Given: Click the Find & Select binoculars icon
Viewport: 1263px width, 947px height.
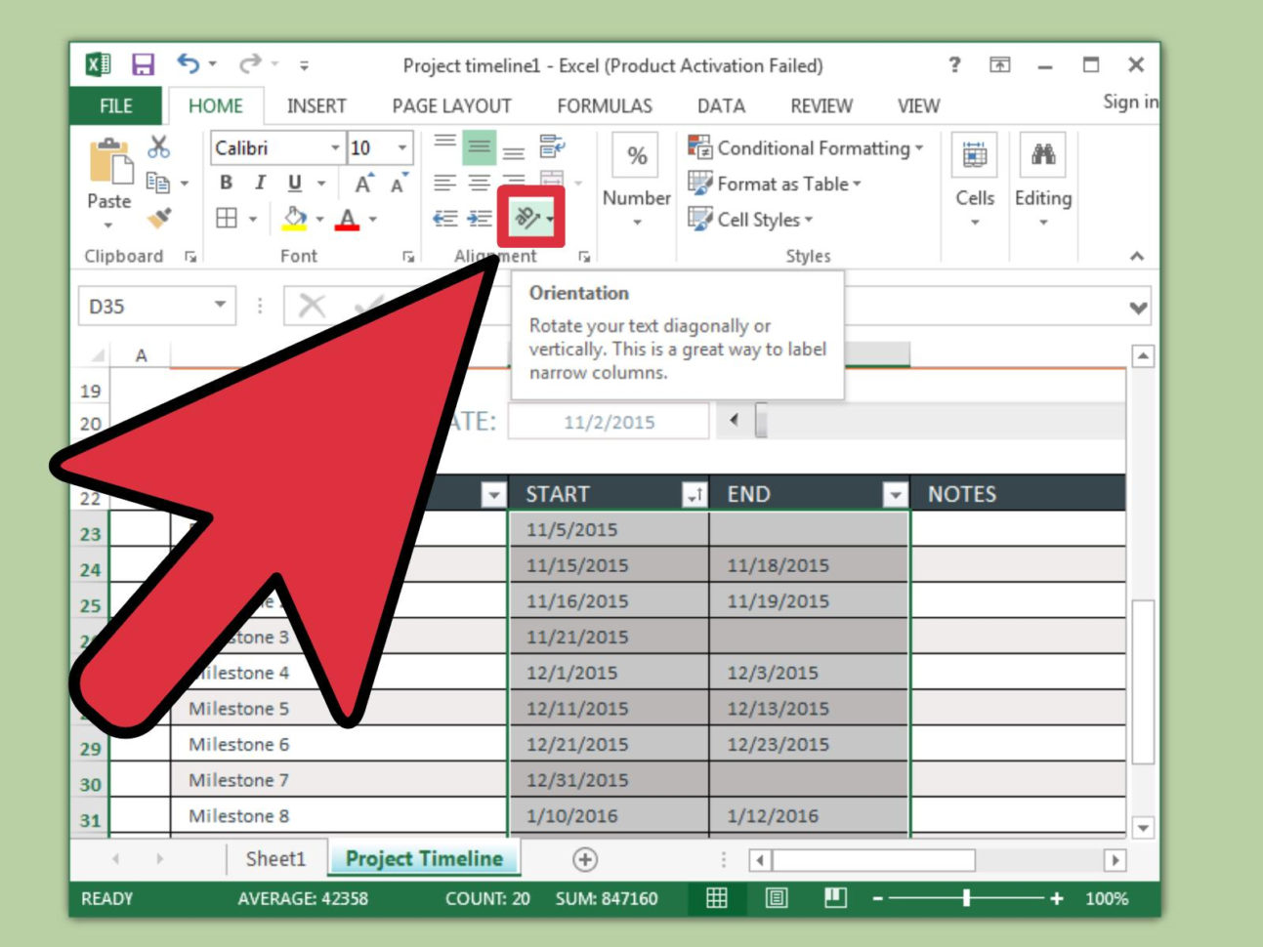Looking at the screenshot, I should tap(1043, 153).
